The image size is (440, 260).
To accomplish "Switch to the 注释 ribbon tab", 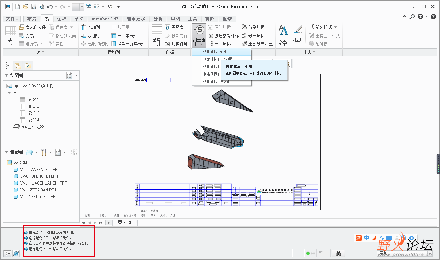I will pos(61,19).
